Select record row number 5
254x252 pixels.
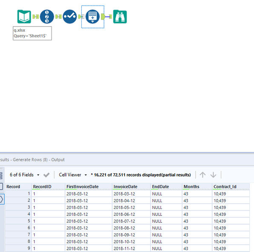[18, 221]
